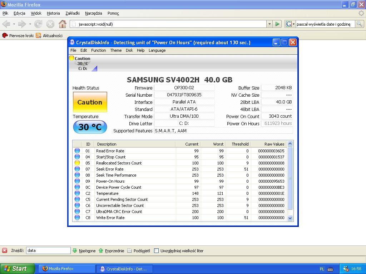Screen dimensions: 366x274
Task: Open the CrystalDiskInfo File menu
Action: 73,50
